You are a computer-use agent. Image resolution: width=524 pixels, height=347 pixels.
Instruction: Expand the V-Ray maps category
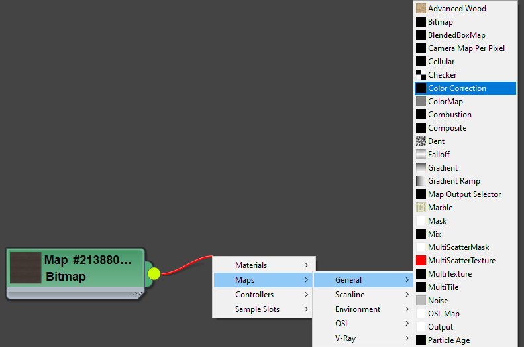click(363, 338)
